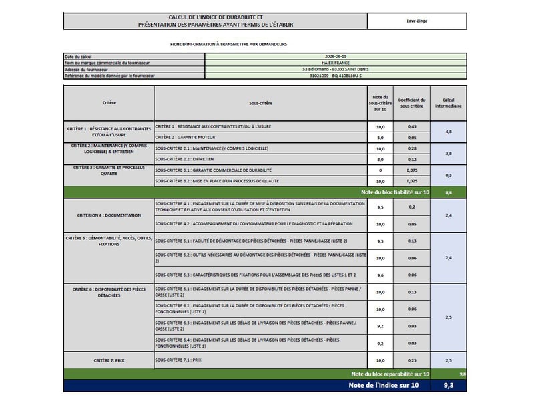534x401 pixels.
Task: Click the "CRITÈRE 2 : GARANTIE MOTEUR" sub-criterion cell
Action: 260,138
